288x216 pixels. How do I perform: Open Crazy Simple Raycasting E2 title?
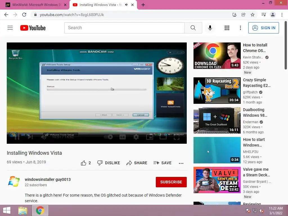[x=256, y=83]
